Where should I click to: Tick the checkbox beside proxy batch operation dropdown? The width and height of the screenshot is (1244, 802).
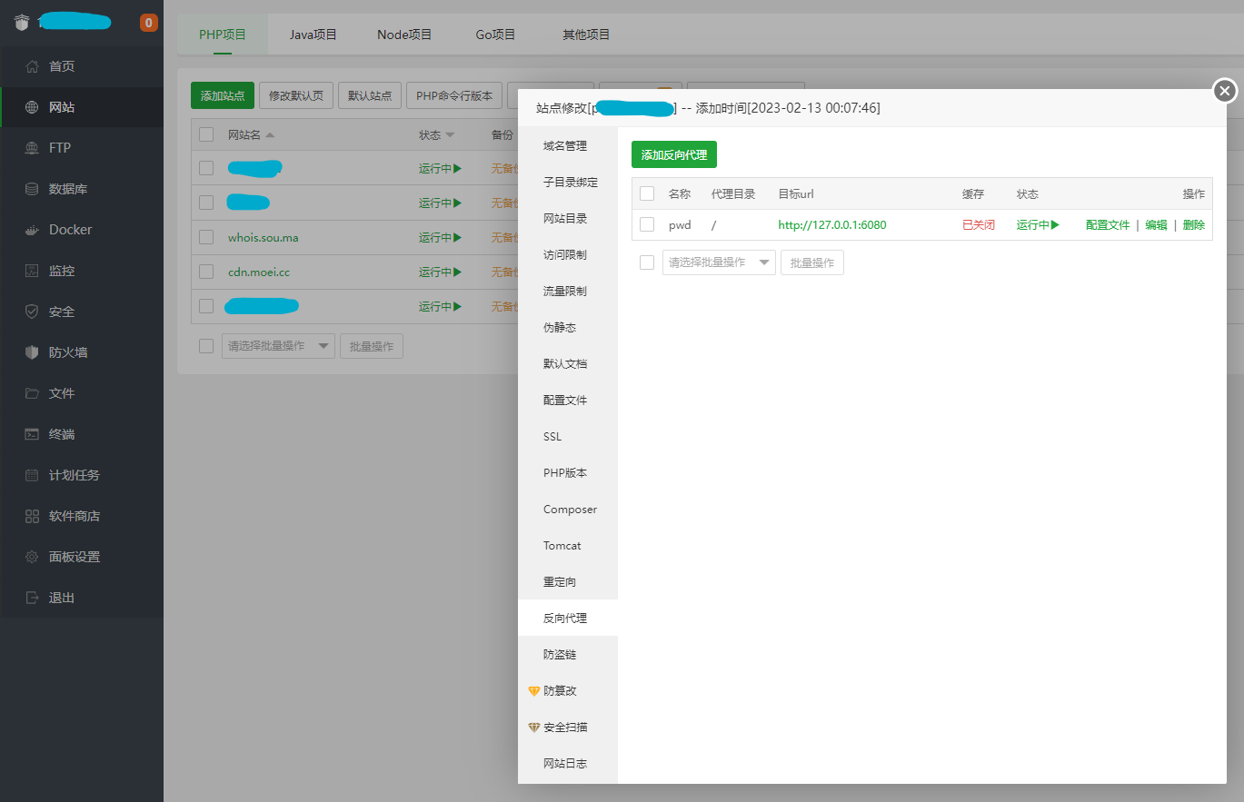coord(647,262)
